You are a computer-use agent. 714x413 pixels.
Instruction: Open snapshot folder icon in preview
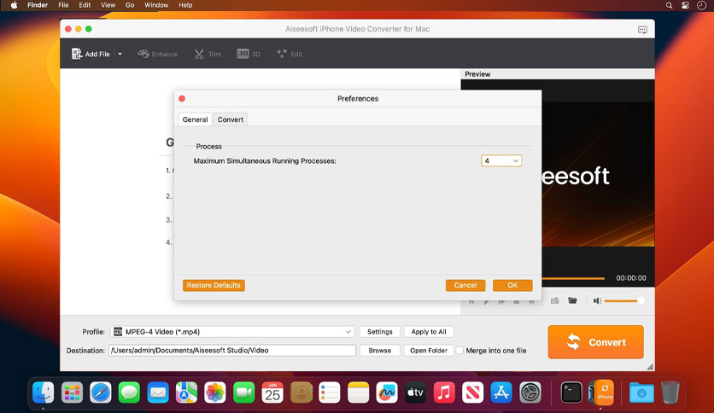click(572, 300)
